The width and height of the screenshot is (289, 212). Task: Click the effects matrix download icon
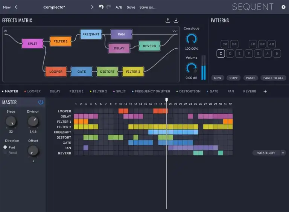[176, 20]
